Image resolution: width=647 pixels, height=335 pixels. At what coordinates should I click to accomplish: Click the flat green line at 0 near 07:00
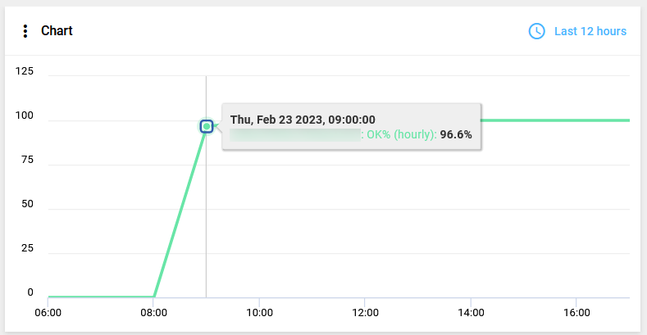tap(101, 297)
